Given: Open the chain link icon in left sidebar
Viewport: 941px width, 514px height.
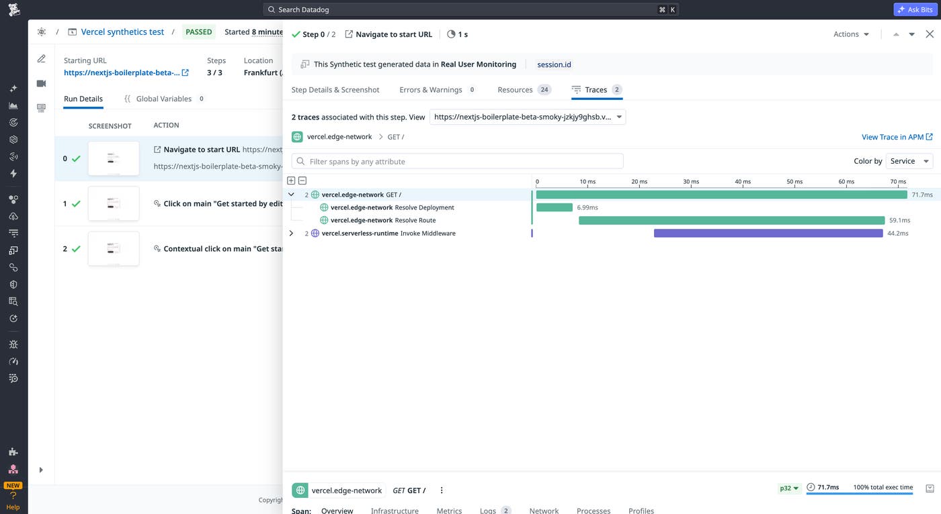Looking at the screenshot, I should tap(13, 267).
